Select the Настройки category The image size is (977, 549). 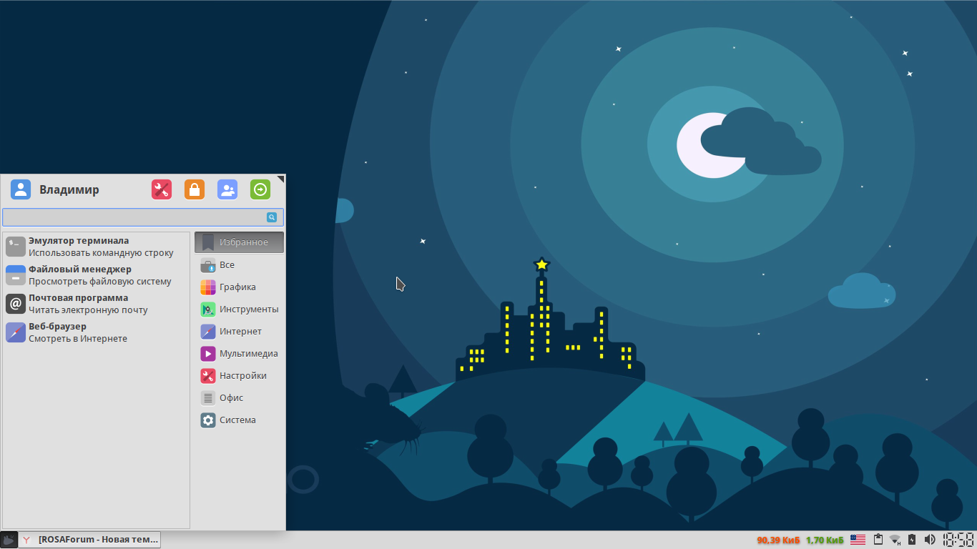pyautogui.click(x=239, y=376)
